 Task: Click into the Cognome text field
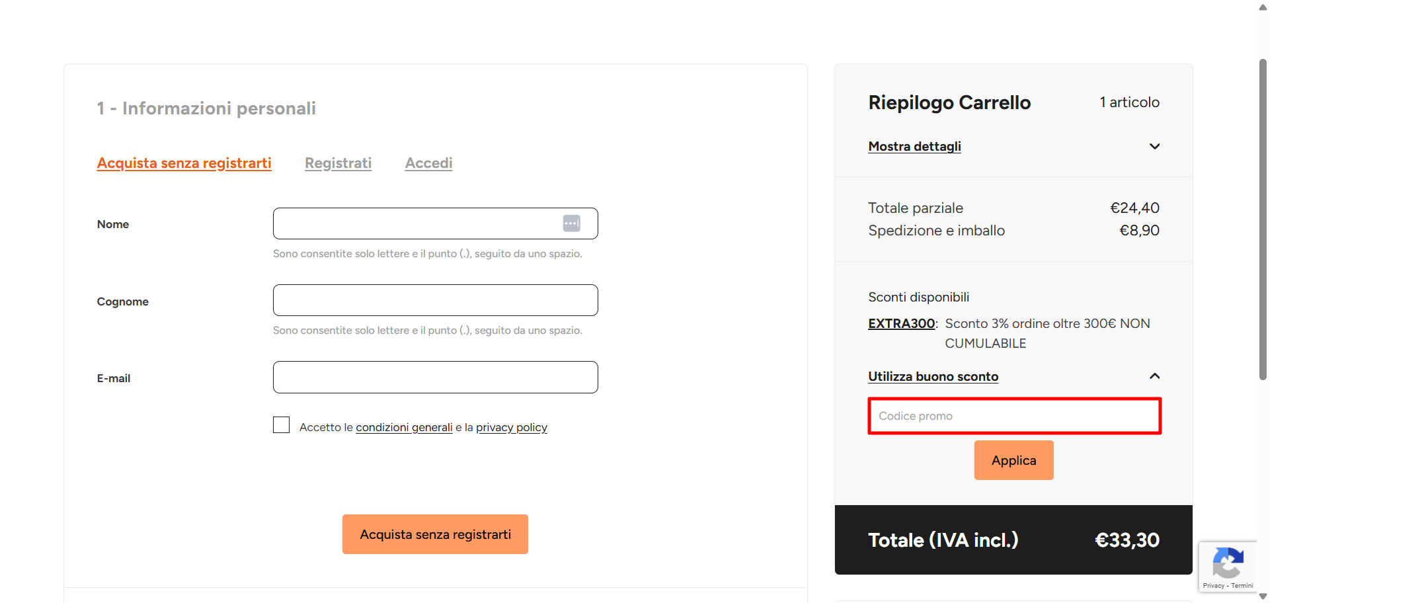coord(435,300)
